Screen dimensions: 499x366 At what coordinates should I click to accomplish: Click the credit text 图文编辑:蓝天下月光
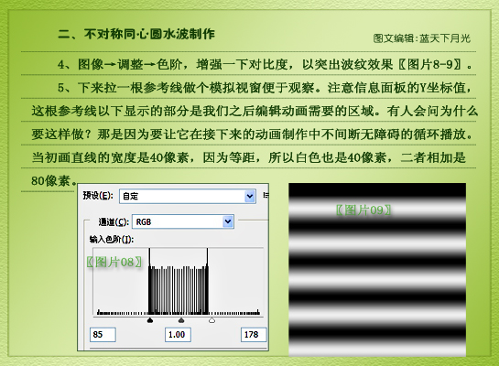(x=422, y=38)
